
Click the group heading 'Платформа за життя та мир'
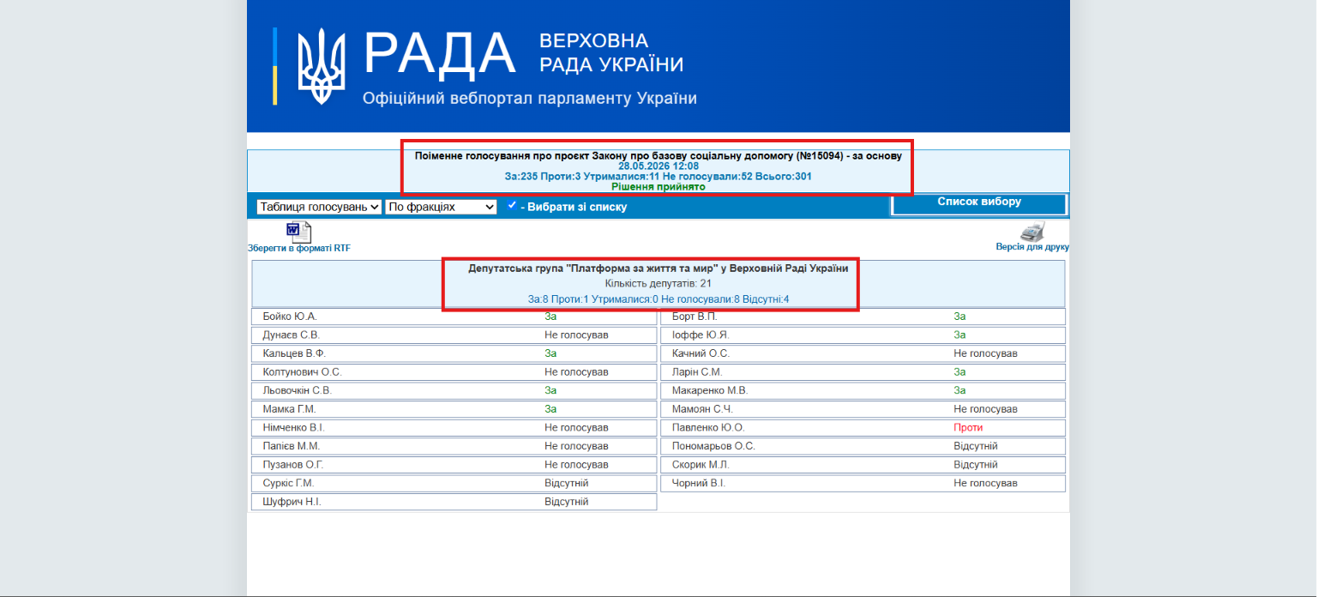coord(658,268)
